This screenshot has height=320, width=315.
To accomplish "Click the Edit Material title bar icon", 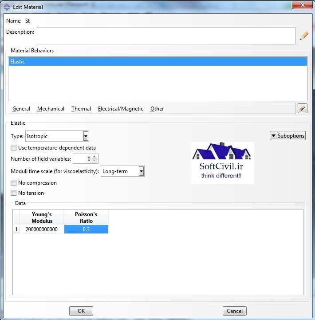I will [x=7, y=7].
